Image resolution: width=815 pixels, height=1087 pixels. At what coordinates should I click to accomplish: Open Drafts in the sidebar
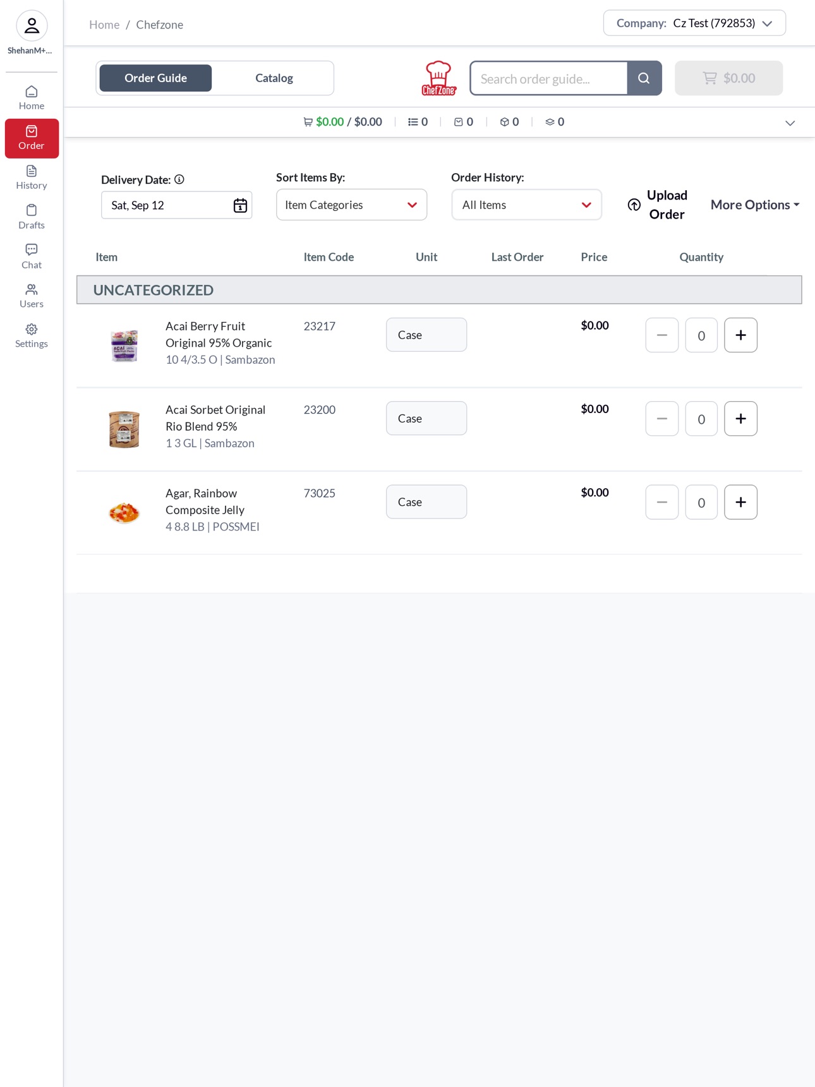(32, 217)
